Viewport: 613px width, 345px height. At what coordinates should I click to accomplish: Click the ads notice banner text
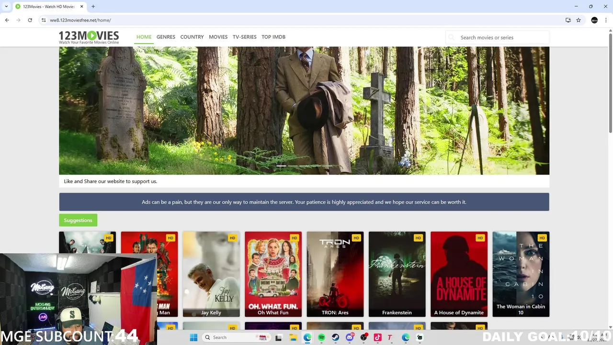[x=304, y=202]
